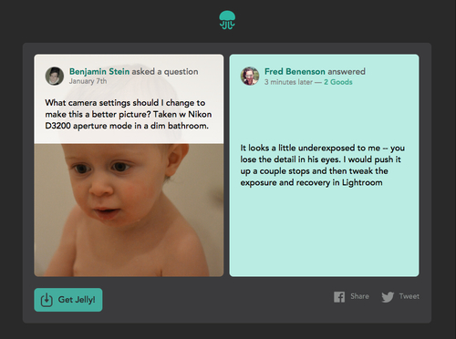This screenshot has height=339, width=456.
Task: Click the Twitter bird icon
Action: (x=388, y=297)
